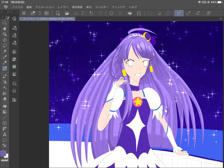This screenshot has width=224, height=168.
Task: Select the Decoration sparkle tool
Action: pos(5,88)
